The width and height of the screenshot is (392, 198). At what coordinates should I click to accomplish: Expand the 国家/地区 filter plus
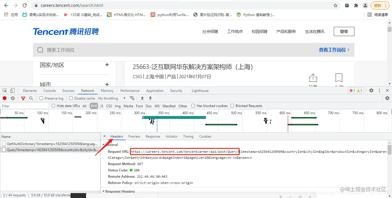(107, 65)
